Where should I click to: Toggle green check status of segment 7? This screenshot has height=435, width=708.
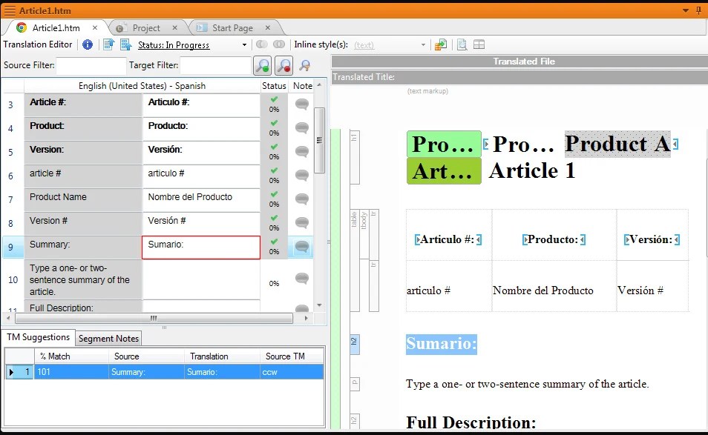click(274, 194)
